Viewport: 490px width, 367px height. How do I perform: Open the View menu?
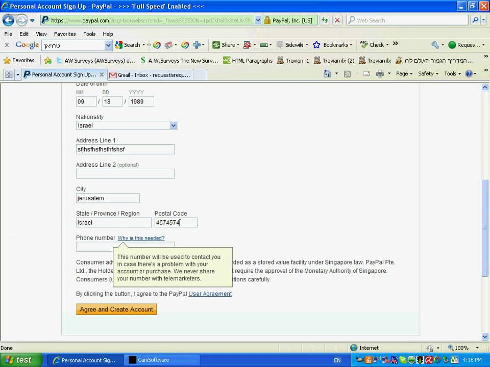(x=41, y=34)
